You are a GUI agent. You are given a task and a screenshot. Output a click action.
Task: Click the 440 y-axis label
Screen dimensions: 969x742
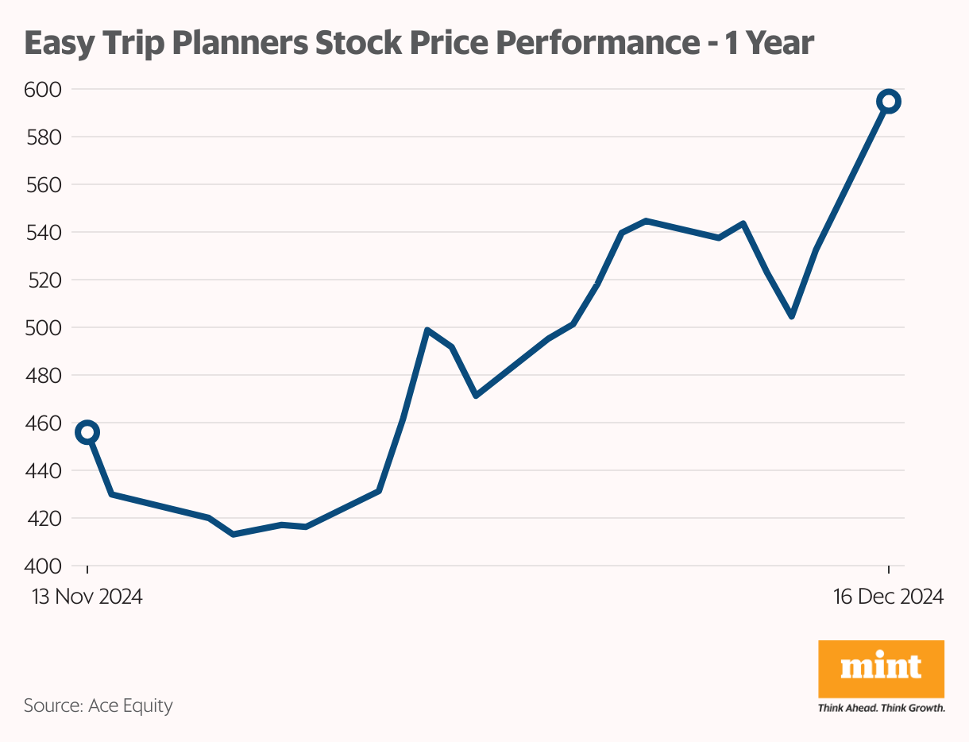pyautogui.click(x=44, y=470)
